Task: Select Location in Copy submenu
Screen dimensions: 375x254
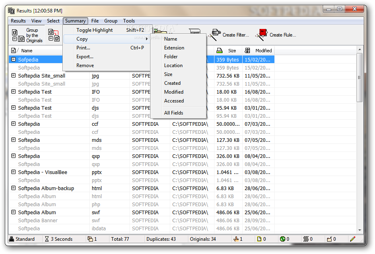Action: (x=178, y=66)
